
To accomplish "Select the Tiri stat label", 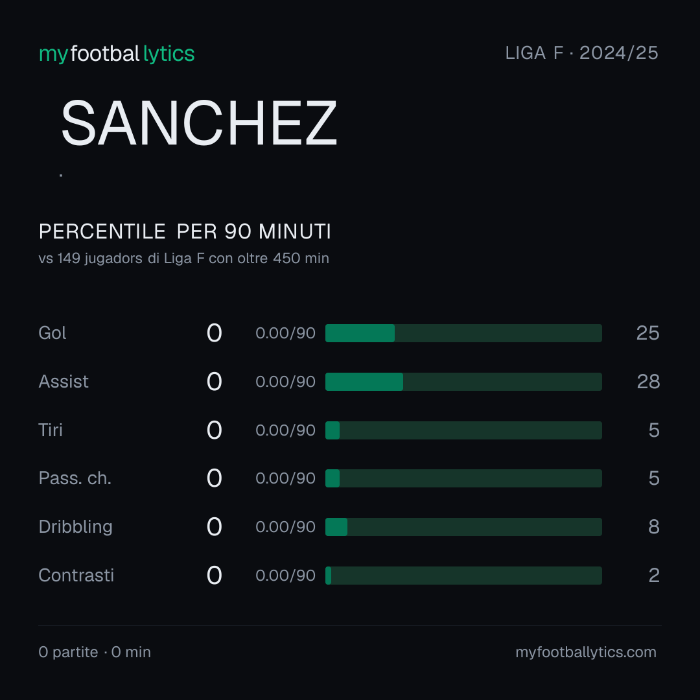I will tap(51, 430).
